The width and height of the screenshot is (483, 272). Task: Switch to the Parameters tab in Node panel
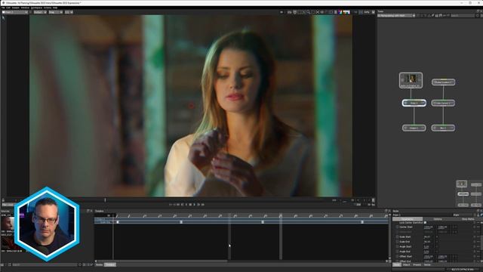(408, 219)
